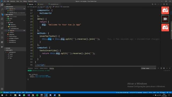This screenshot has width=172, height=97.
Task: Open the terminal selector dropdown
Action: (x=148, y=68)
